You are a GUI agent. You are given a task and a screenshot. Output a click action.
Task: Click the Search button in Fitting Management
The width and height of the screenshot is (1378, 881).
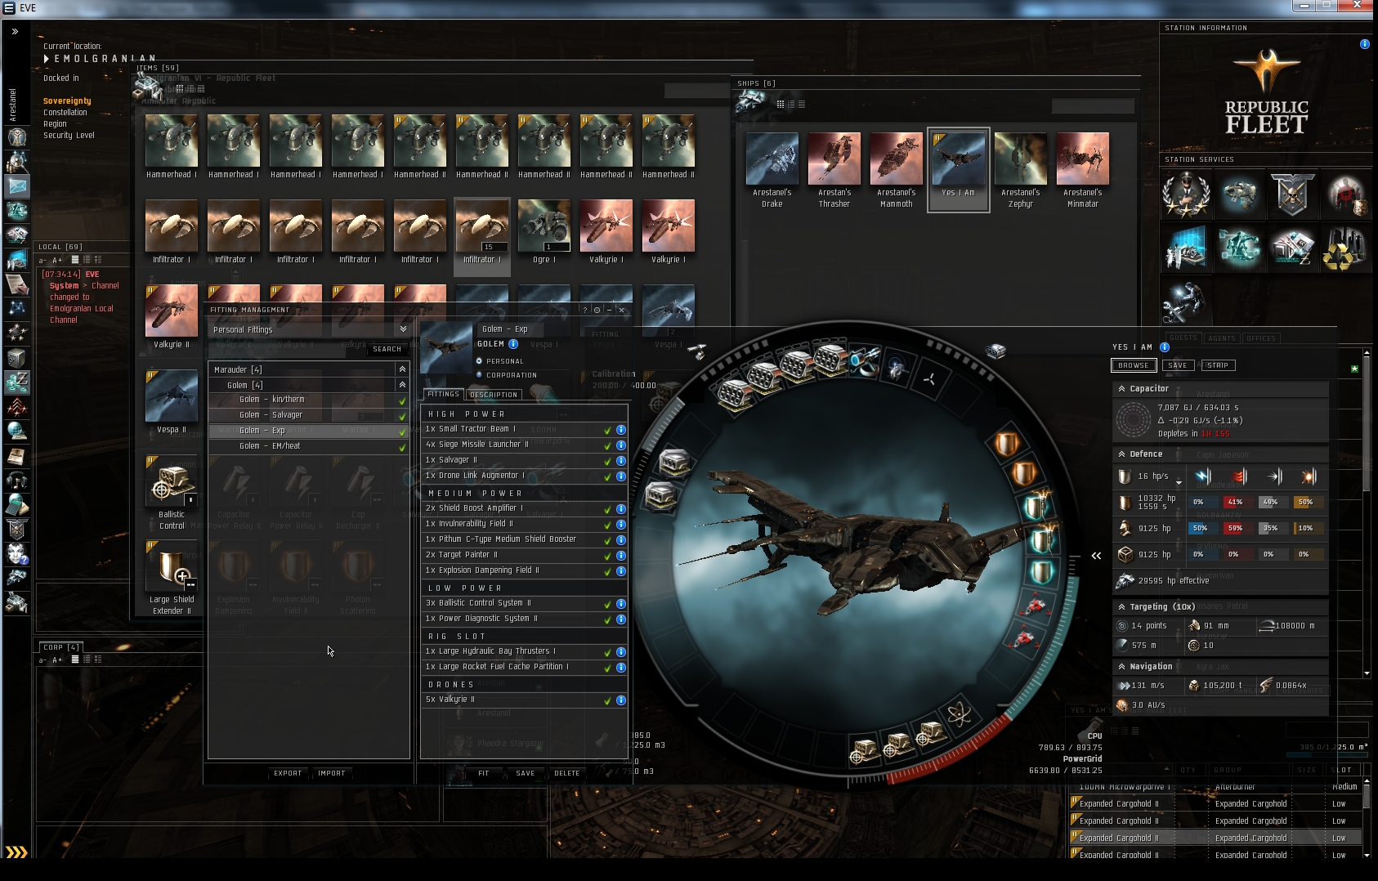[387, 349]
